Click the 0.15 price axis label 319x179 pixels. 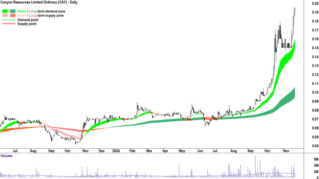(x=315, y=48)
